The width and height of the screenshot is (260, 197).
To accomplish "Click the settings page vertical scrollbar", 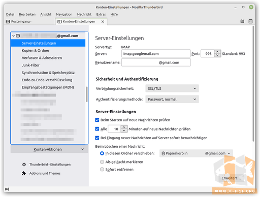I will pos(253,84).
